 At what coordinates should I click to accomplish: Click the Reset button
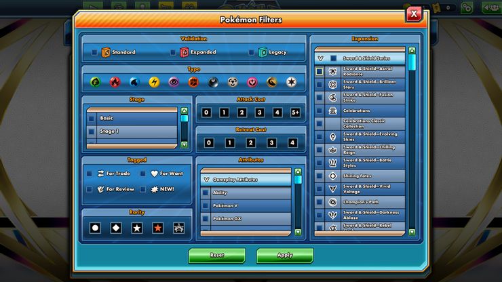tap(216, 256)
